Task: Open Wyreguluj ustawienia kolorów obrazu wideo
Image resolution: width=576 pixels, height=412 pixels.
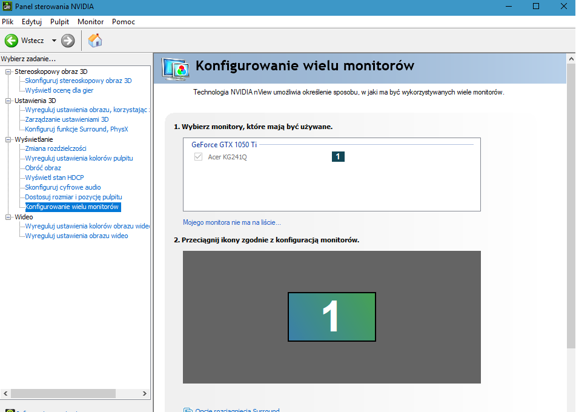Action: 87,226
